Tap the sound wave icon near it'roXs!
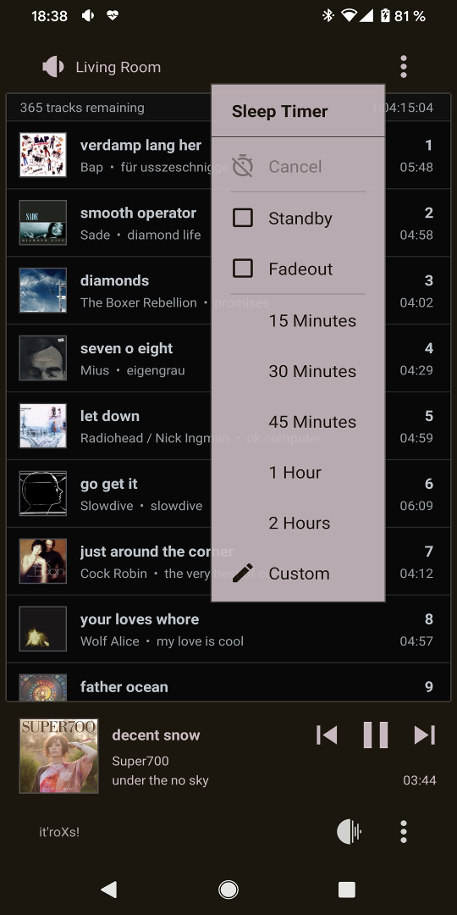457x915 pixels. [x=350, y=831]
